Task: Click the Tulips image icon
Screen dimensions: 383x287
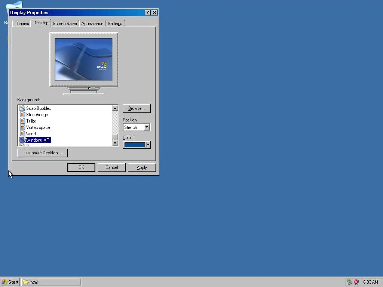Action: [x=22, y=121]
